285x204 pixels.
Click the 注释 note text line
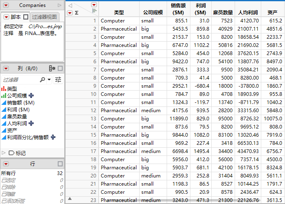[31, 33]
